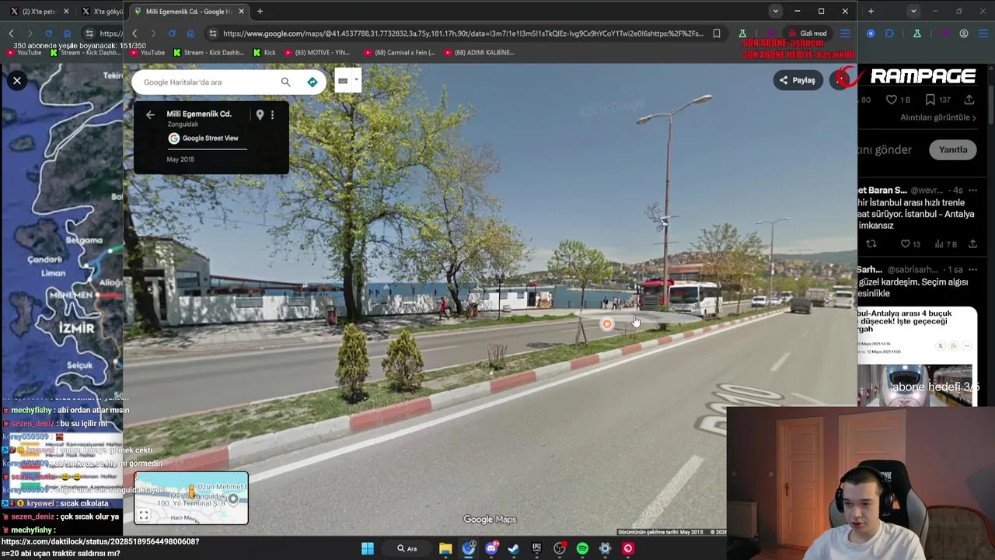This screenshot has width=995, height=560.
Task: Click the Street View minimap thumbnail
Action: click(191, 498)
